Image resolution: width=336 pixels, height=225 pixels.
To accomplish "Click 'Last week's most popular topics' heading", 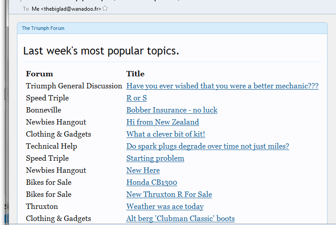I will (101, 51).
